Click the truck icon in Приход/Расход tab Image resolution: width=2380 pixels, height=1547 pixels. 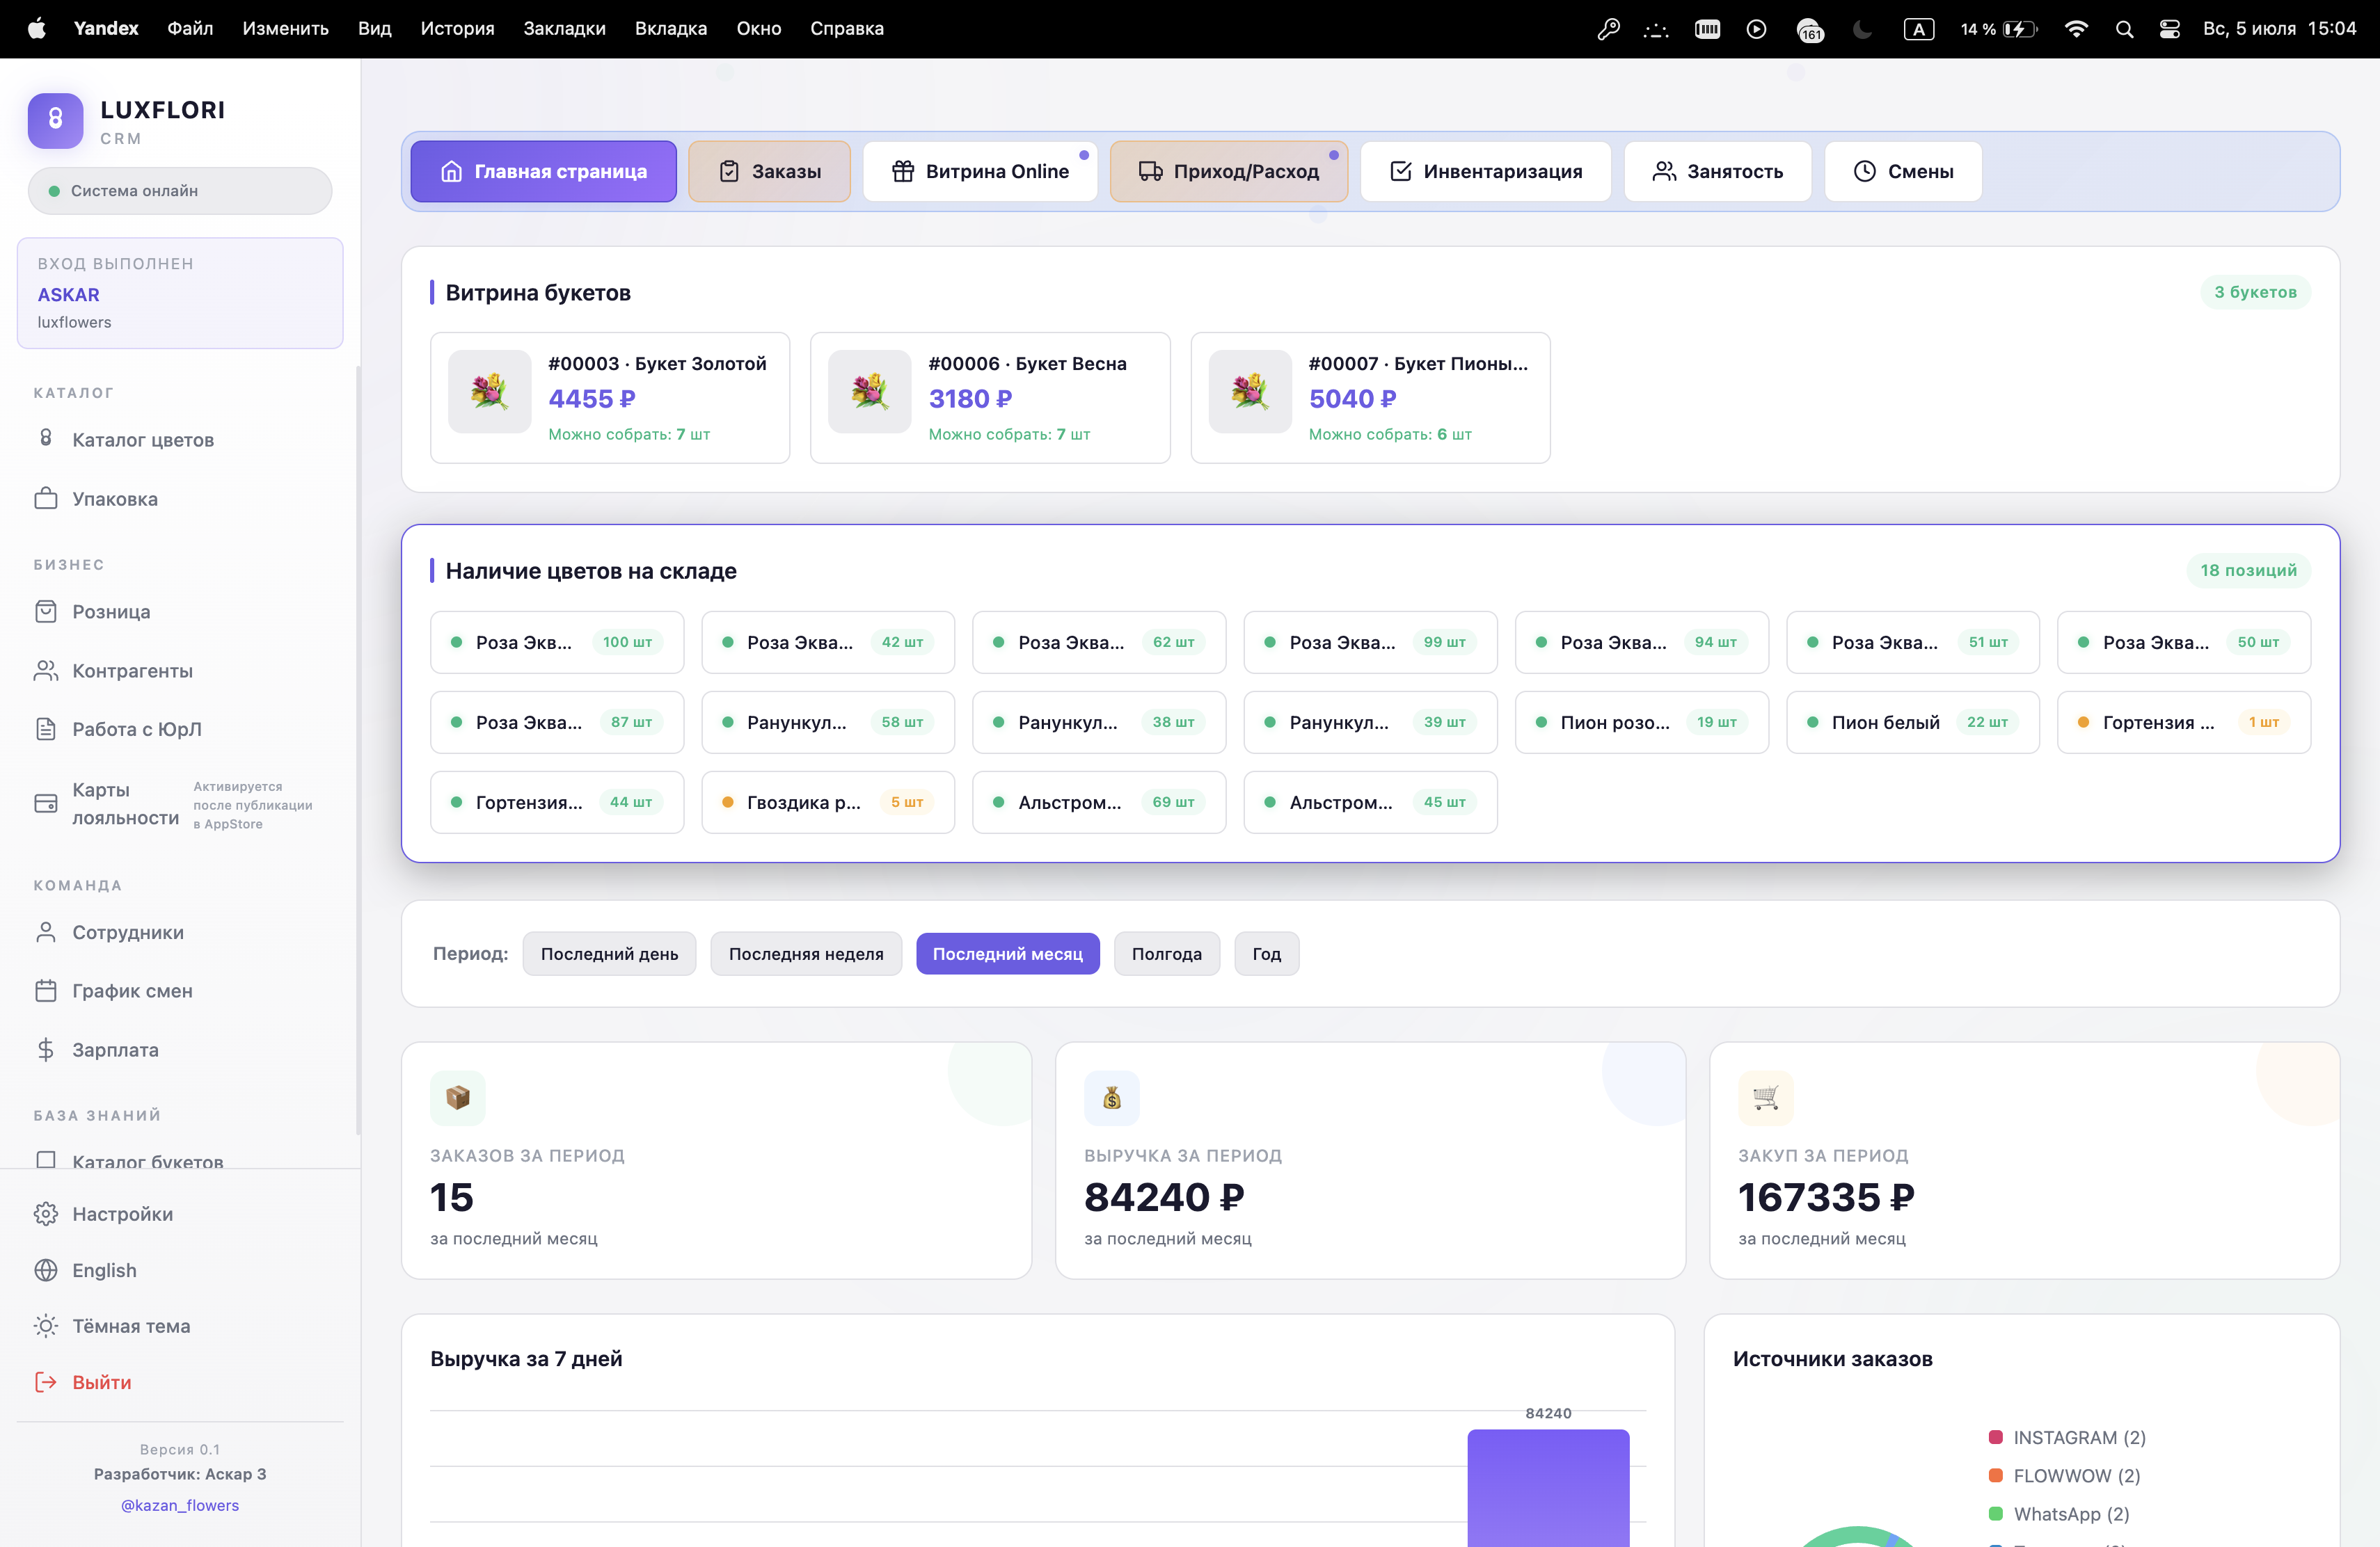coord(1150,171)
